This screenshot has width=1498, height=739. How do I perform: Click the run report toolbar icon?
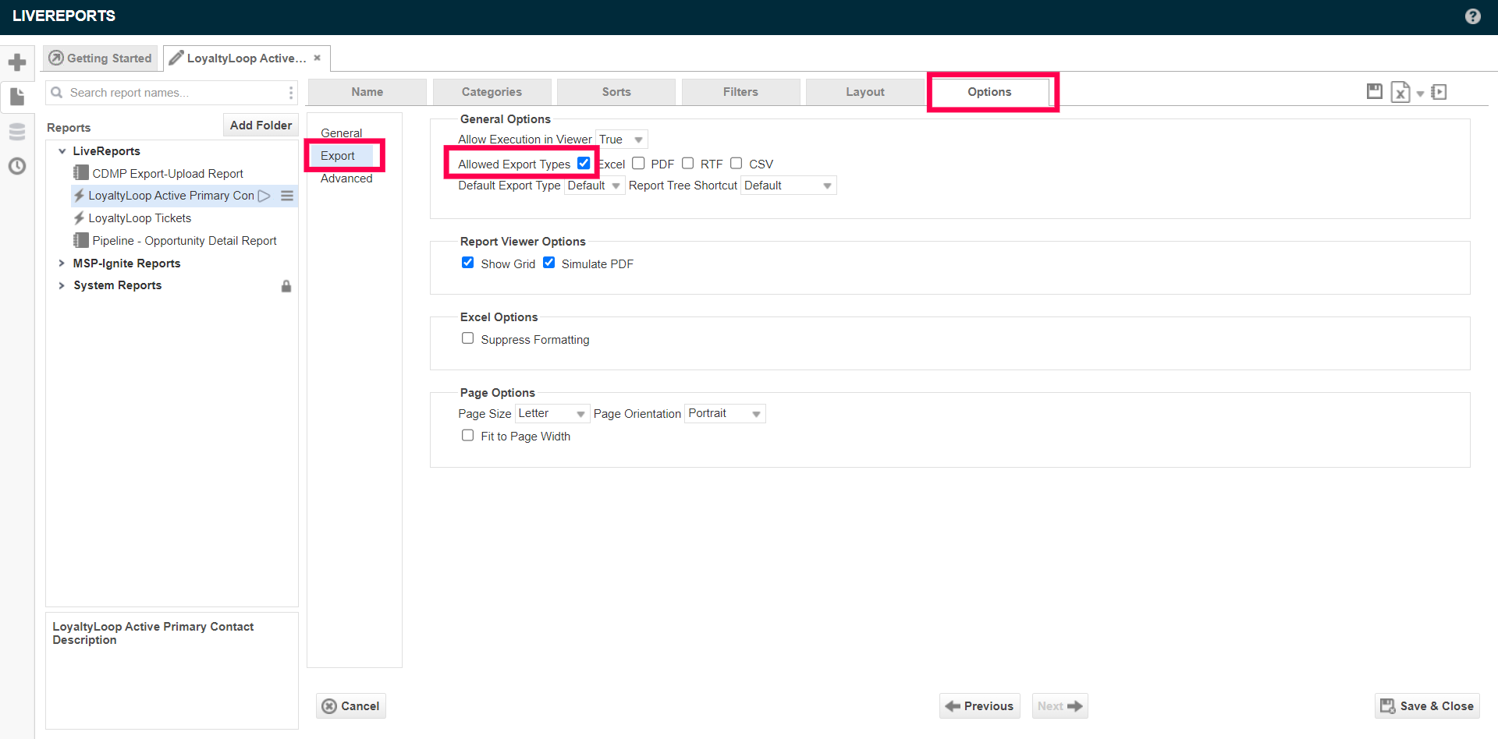coord(1439,92)
